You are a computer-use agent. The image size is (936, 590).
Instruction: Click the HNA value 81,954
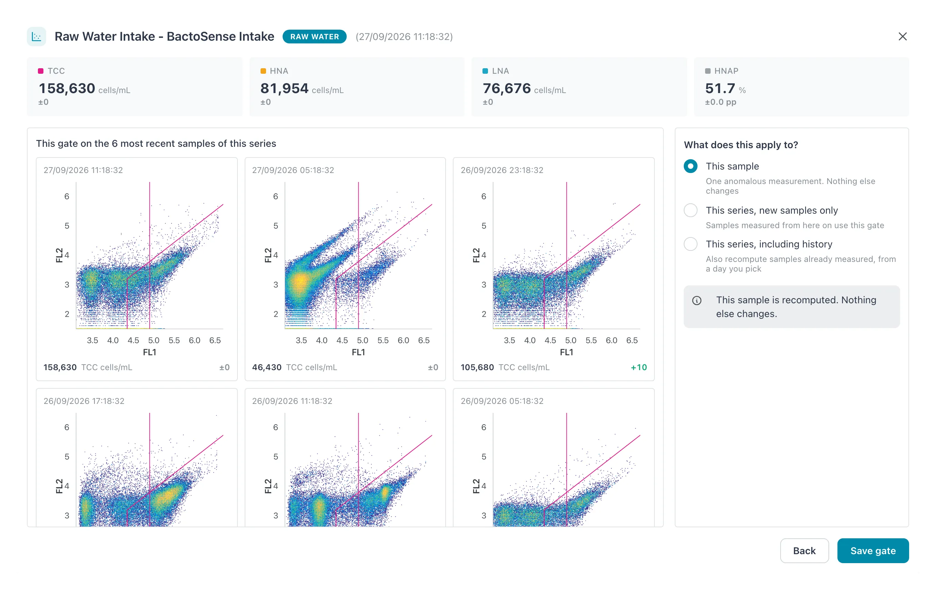point(284,89)
